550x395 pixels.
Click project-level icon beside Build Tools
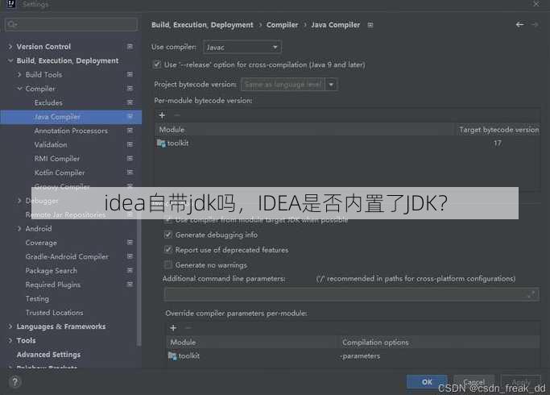[130, 74]
